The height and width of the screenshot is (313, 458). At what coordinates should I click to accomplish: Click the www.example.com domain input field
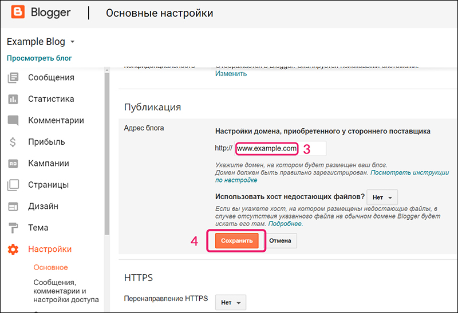281,148
